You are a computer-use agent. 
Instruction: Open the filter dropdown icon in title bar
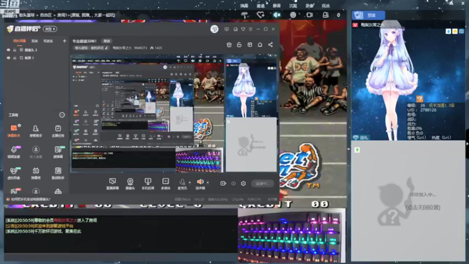coord(243,29)
